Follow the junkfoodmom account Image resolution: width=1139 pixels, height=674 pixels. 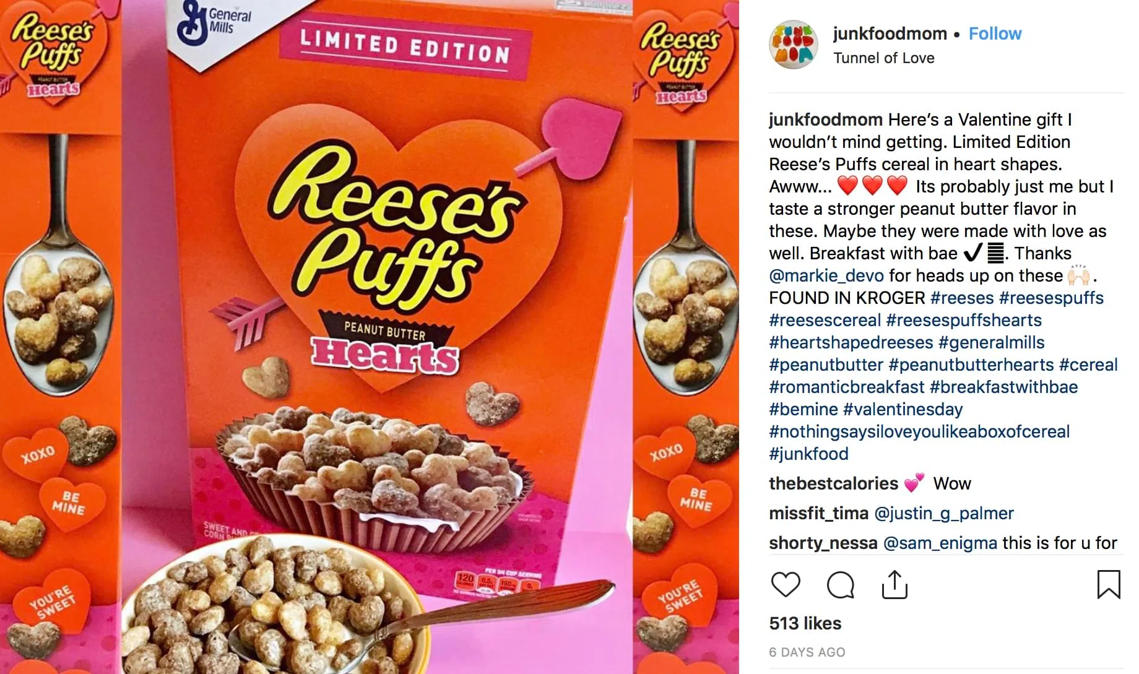coord(995,33)
